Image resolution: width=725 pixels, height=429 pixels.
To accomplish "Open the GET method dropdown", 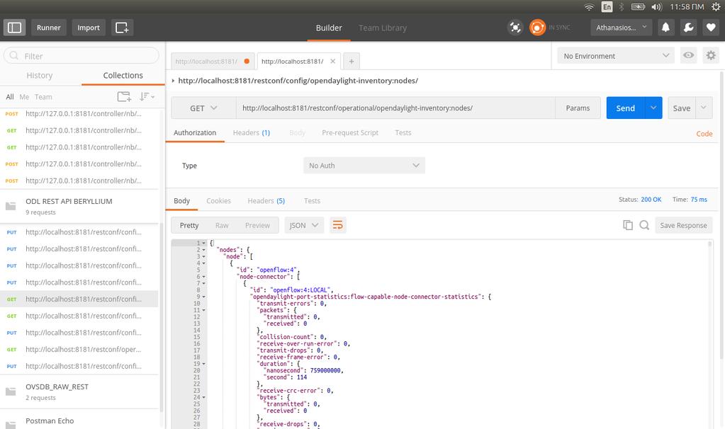I will 203,108.
